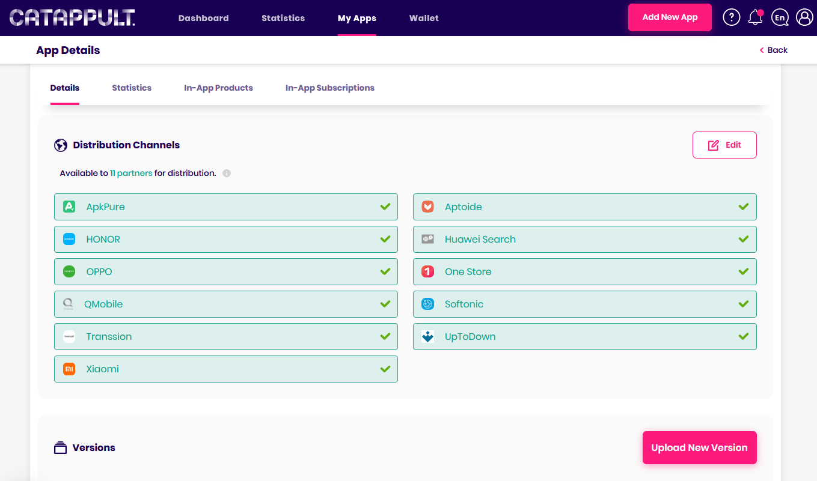Screen dimensions: 817x481
Task: Toggle the ApkPure checkmark
Action: 385,207
